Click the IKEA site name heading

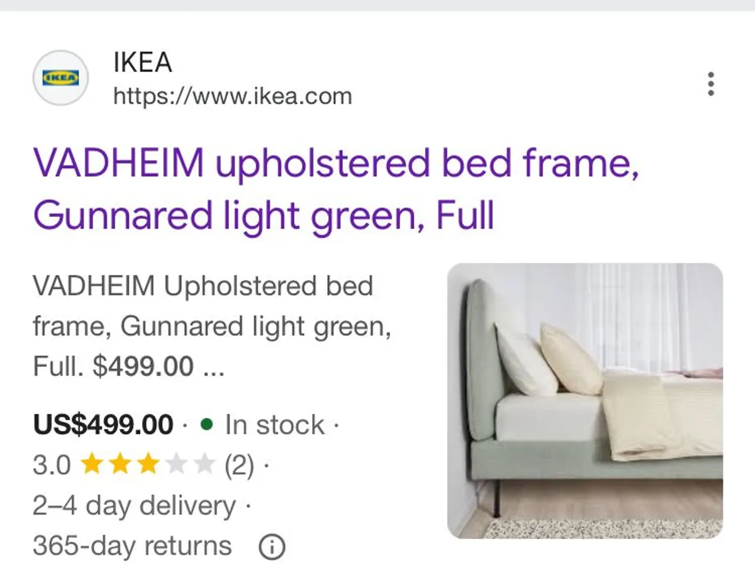click(142, 62)
